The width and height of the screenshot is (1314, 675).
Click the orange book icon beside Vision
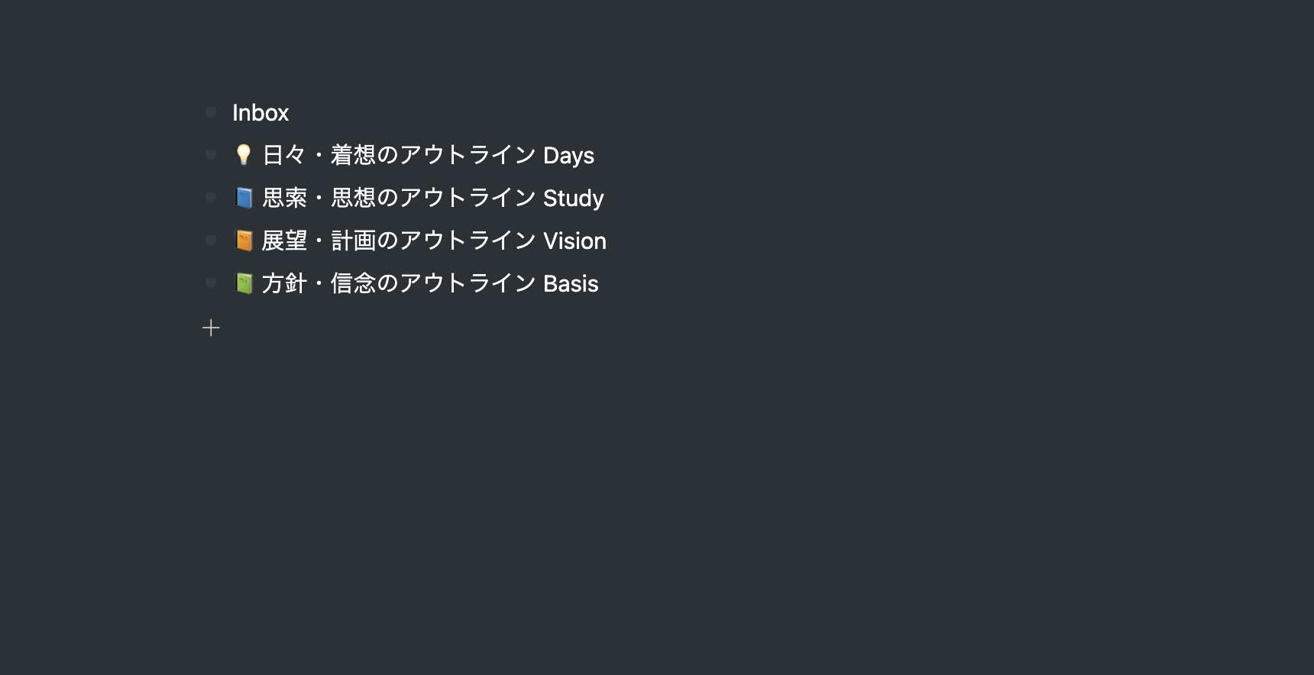click(x=243, y=240)
